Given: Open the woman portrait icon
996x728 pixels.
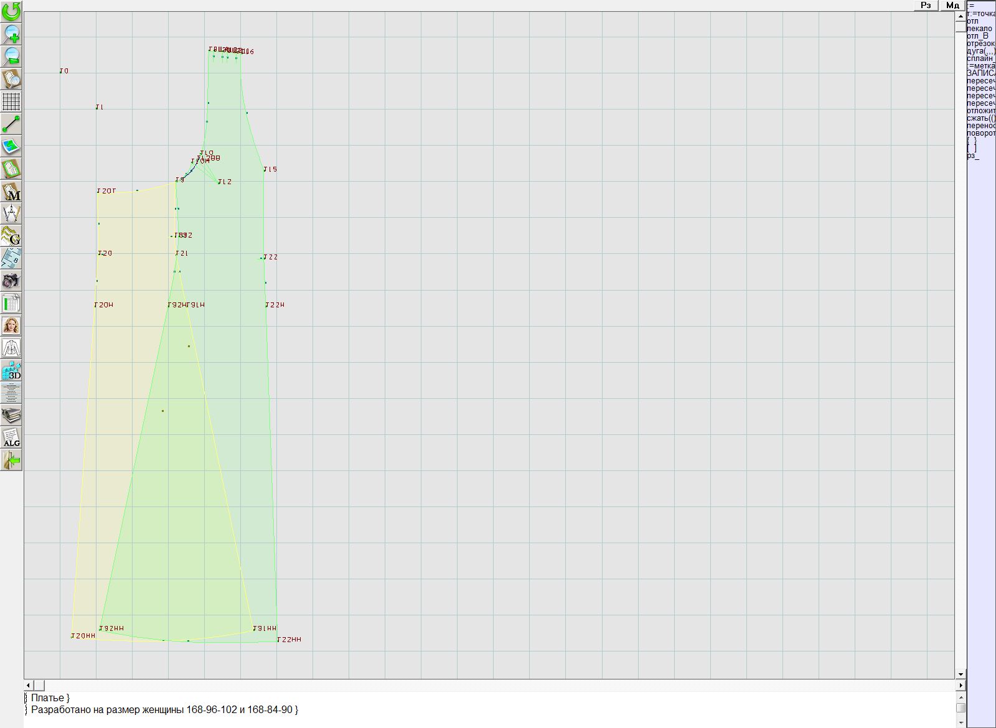Looking at the screenshot, I should [x=11, y=325].
